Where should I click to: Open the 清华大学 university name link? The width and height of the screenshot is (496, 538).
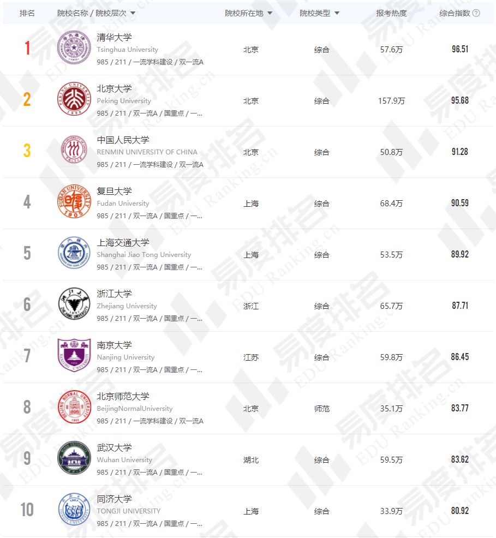[114, 37]
